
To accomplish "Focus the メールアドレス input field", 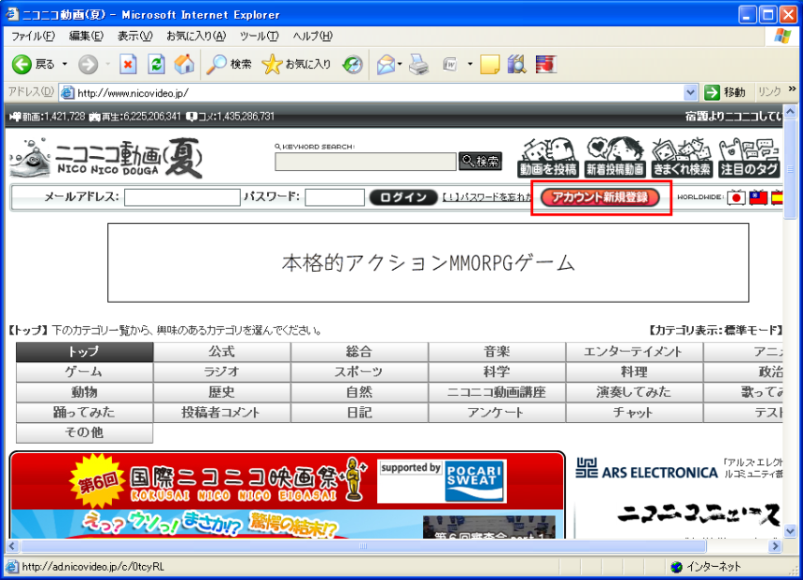I will pos(182,197).
